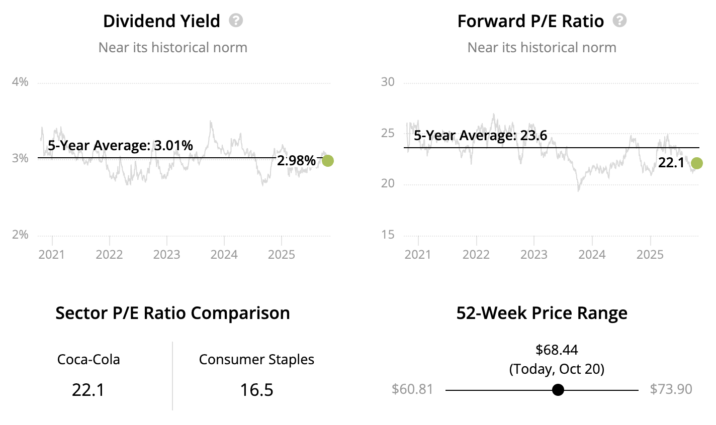The width and height of the screenshot is (716, 425).
Task: Select the Consumer Staples 16.5 P/E value
Action: [256, 390]
